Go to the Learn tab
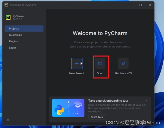Viewport: 164px width, 128px height. pyautogui.click(x=24, y=48)
